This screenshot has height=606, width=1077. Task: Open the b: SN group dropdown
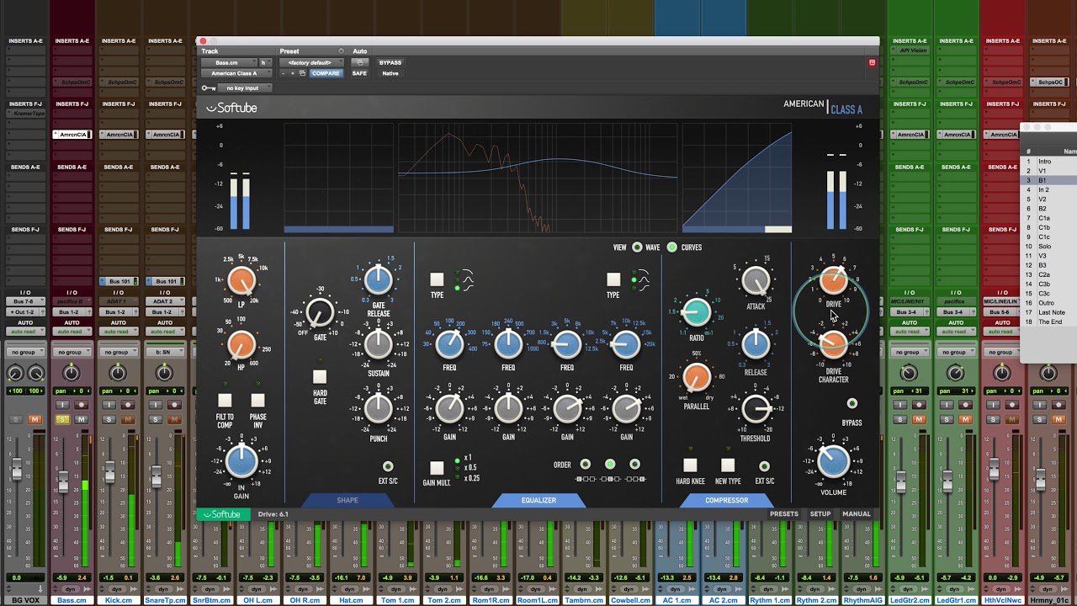(x=165, y=352)
